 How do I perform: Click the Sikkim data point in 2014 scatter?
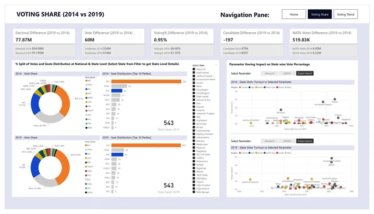335,99
